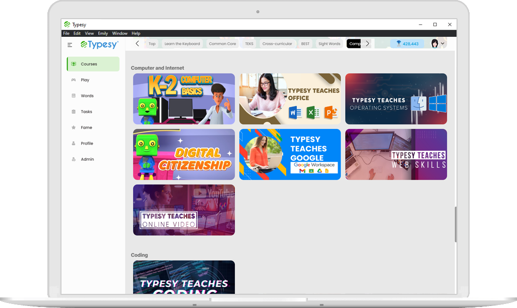Click the Fame star icon
Screen dimensions: 517x308
coord(74,128)
